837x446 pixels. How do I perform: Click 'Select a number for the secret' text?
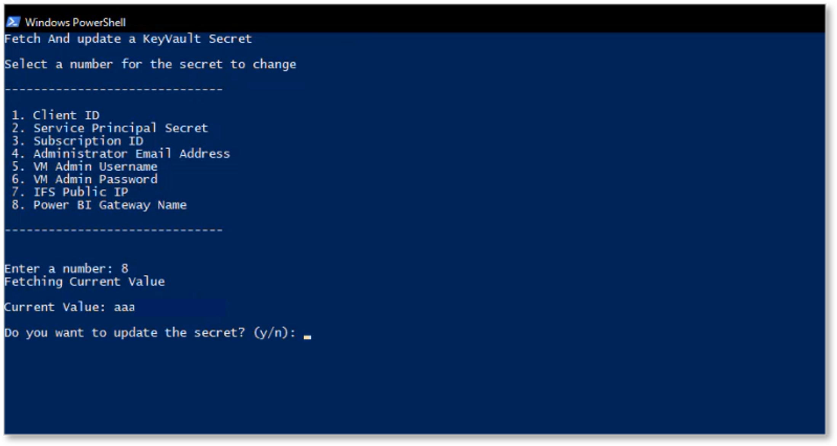113,64
